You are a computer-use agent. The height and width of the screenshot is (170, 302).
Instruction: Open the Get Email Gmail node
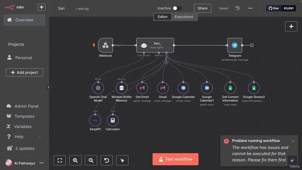[x=142, y=88]
